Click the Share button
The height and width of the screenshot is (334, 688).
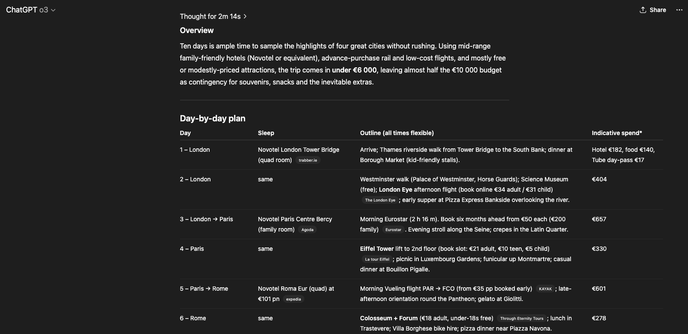[x=653, y=10]
